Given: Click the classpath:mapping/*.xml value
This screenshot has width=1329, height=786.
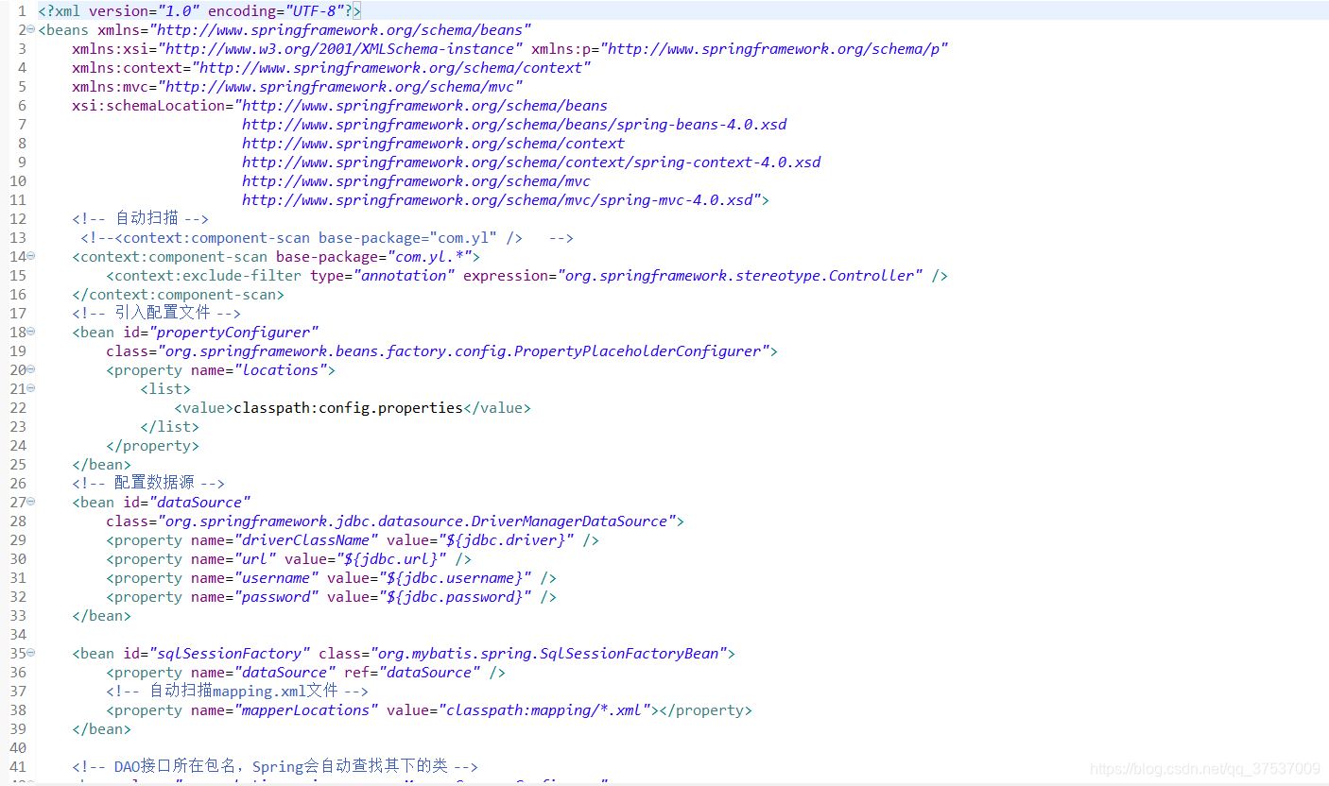Looking at the screenshot, I should [546, 710].
